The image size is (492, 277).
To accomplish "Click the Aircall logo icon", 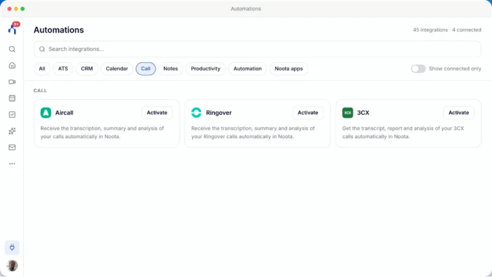I will click(46, 113).
